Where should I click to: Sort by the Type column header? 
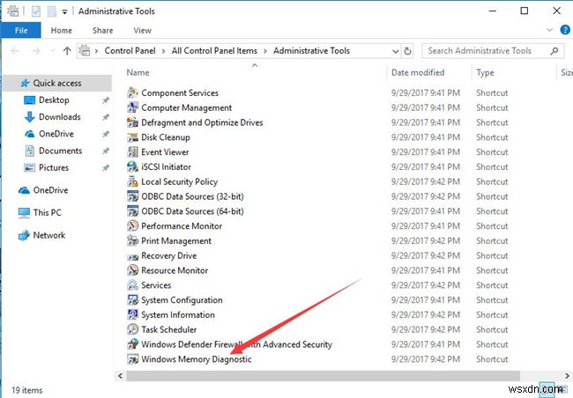485,73
